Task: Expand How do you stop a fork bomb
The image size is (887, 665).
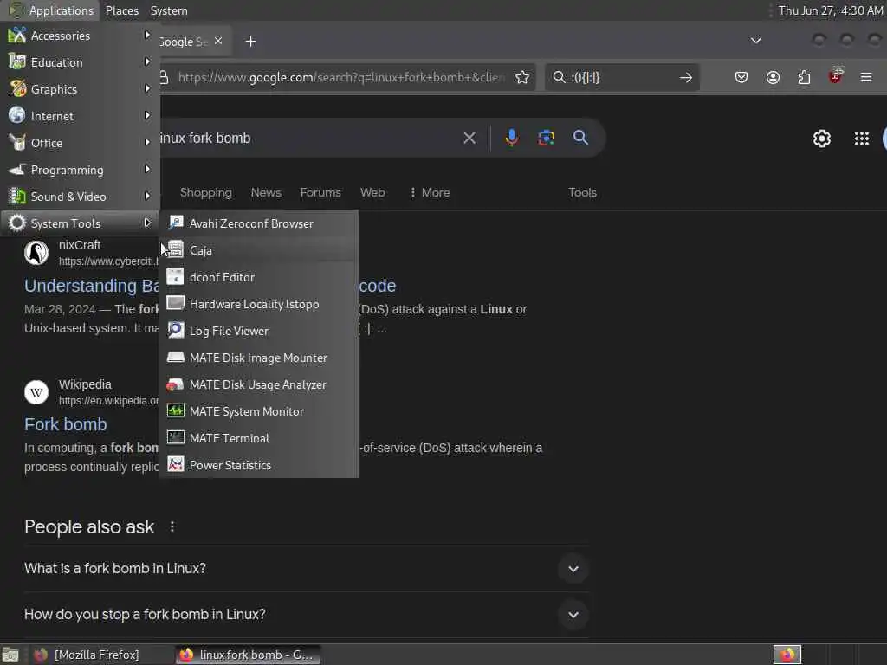Action: click(306, 615)
